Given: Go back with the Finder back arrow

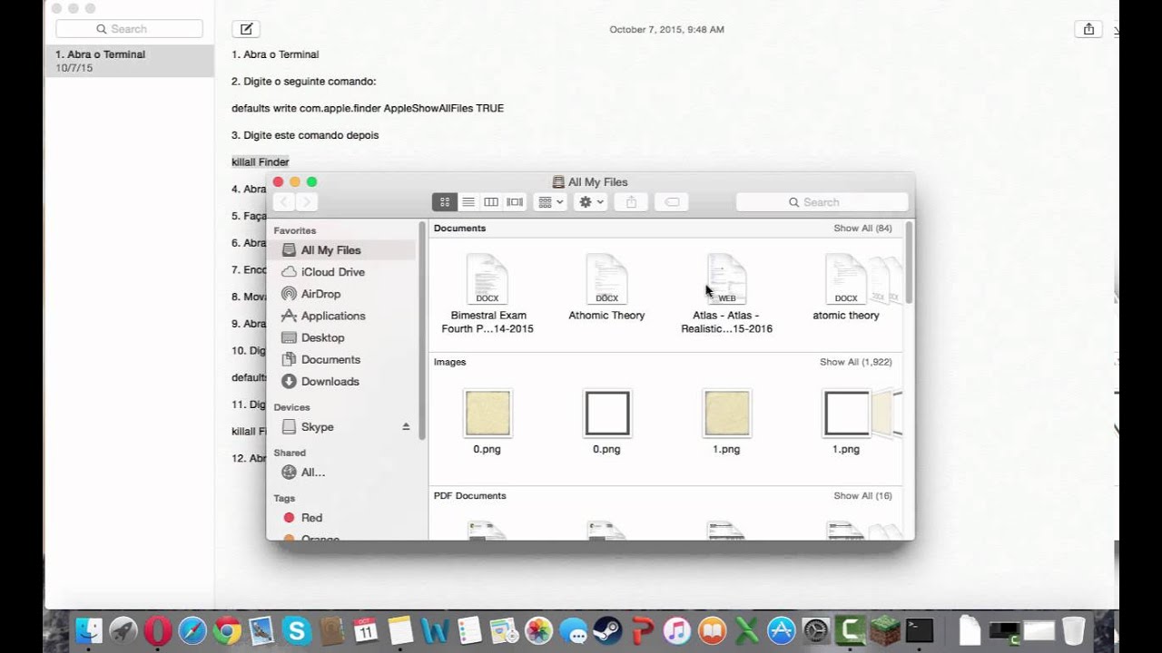Looking at the screenshot, I should (284, 202).
